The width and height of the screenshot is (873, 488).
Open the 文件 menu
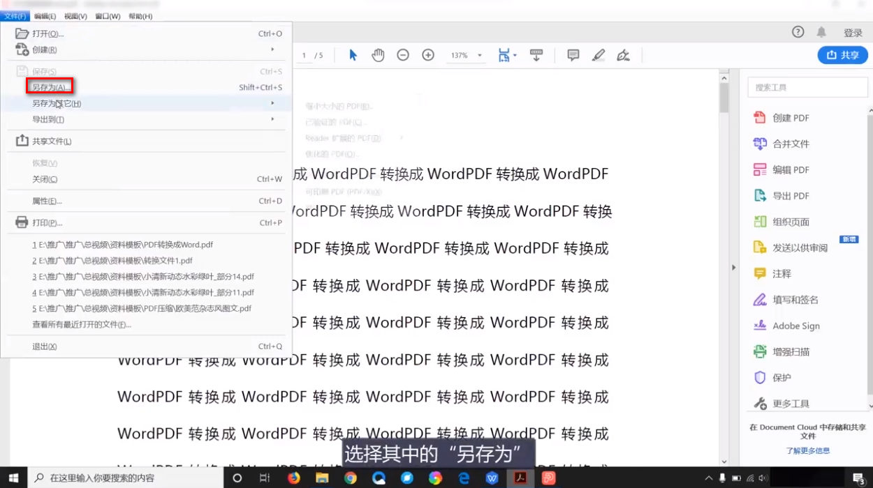point(15,16)
